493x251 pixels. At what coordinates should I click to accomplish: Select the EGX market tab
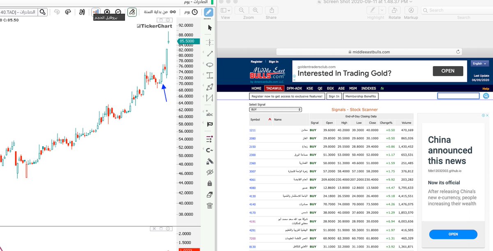(331, 88)
